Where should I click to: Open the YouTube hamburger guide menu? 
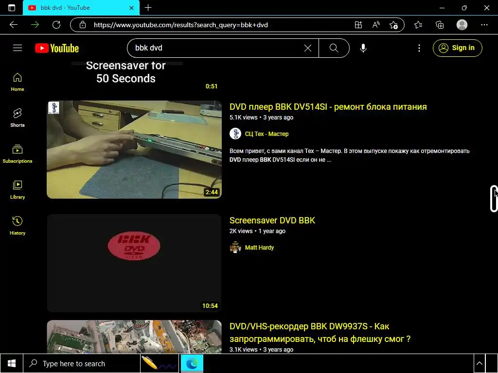pos(18,48)
